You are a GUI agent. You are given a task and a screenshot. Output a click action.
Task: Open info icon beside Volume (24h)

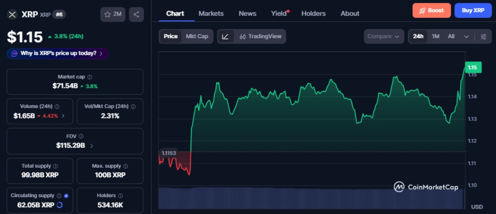click(57, 107)
